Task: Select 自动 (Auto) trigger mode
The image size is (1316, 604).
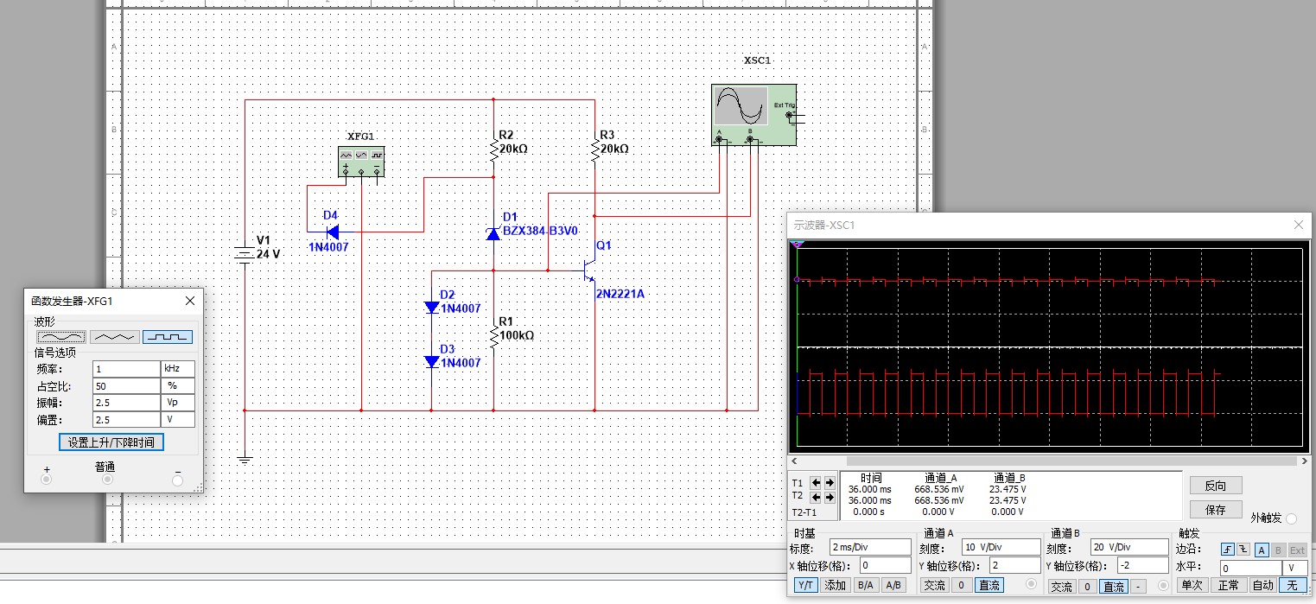Action: (1262, 585)
